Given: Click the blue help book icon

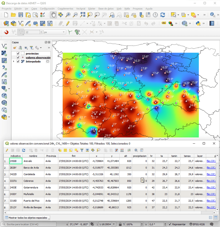Looking at the screenshot, I should pyautogui.click(x=212, y=23).
